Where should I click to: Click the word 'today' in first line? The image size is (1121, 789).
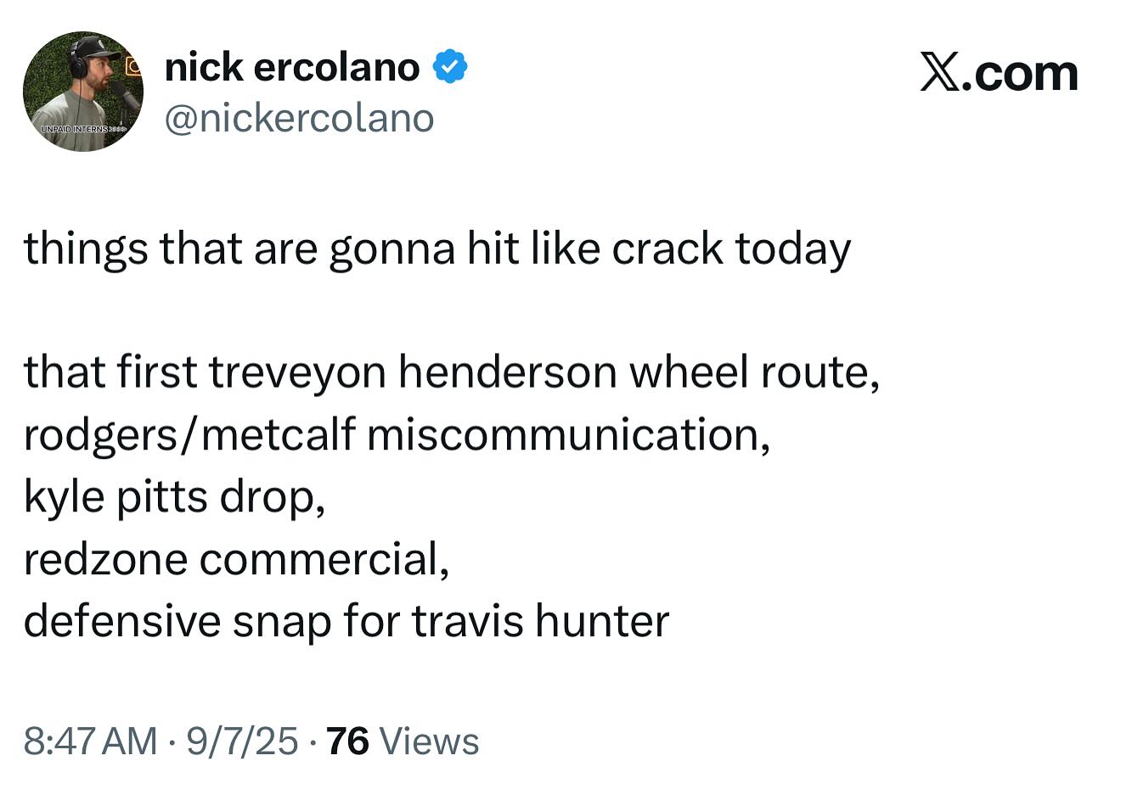click(x=793, y=250)
